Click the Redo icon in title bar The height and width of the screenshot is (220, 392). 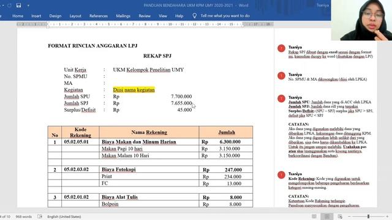point(10,5)
